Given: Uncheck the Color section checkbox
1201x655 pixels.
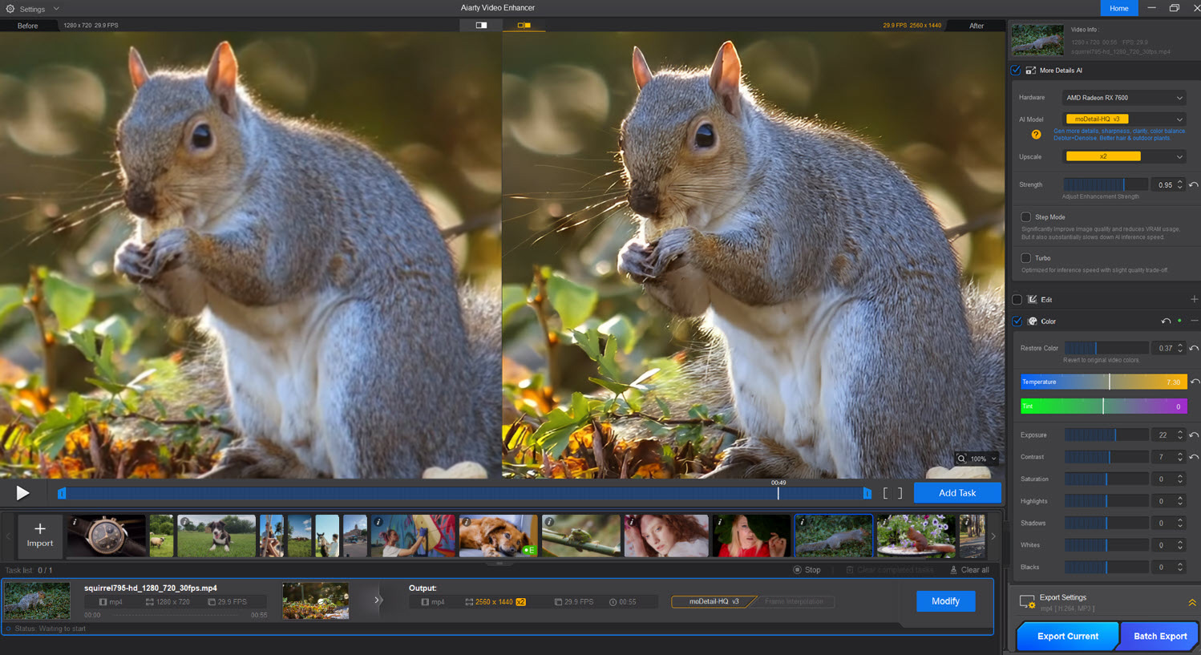Looking at the screenshot, I should pyautogui.click(x=1017, y=321).
